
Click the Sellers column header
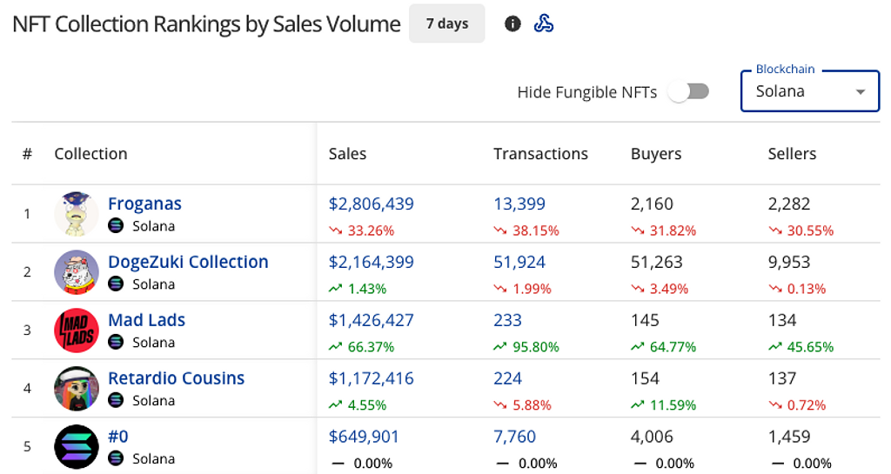792,154
